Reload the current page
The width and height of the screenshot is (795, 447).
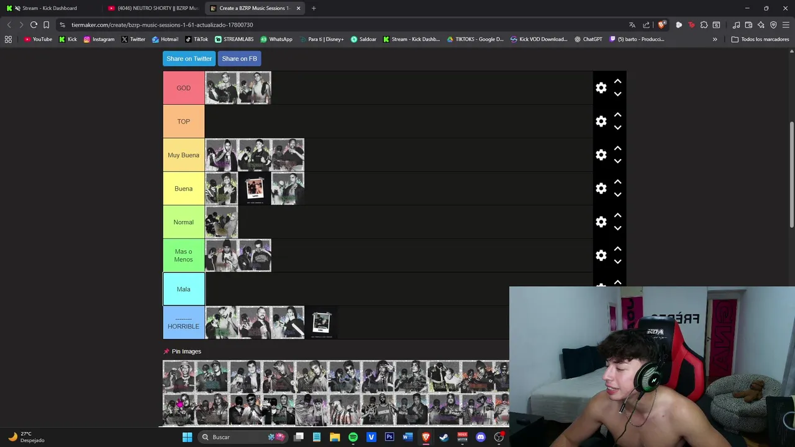[34, 25]
